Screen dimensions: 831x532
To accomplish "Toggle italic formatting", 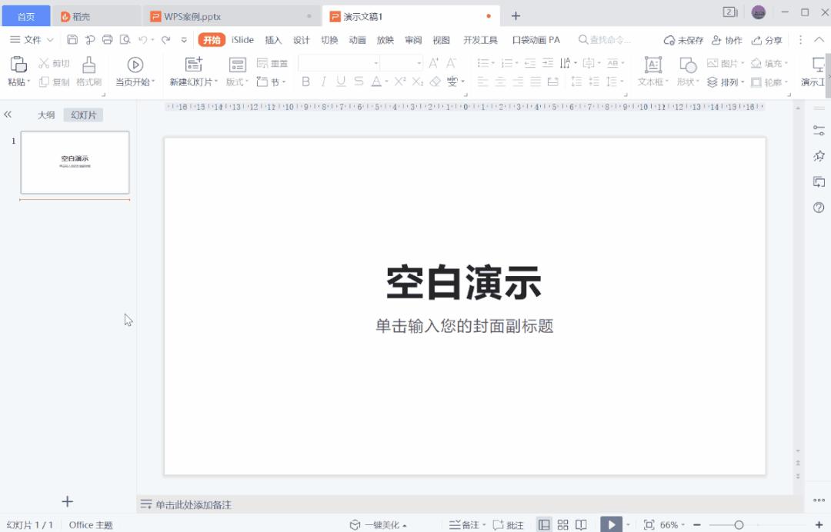I will pos(322,81).
